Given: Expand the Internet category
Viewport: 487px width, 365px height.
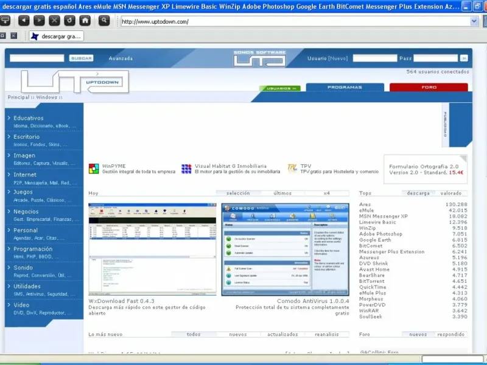Looking at the screenshot, I should [x=25, y=175].
